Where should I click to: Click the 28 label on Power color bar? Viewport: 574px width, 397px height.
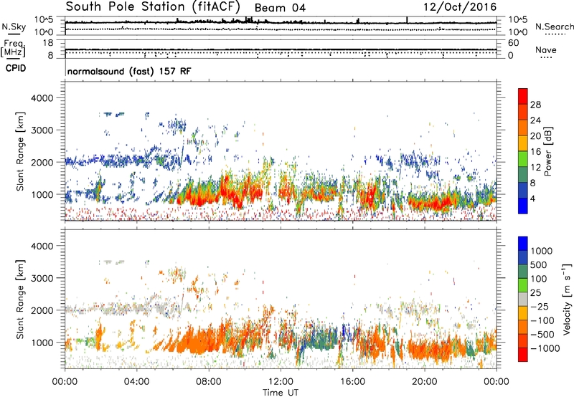pos(535,105)
